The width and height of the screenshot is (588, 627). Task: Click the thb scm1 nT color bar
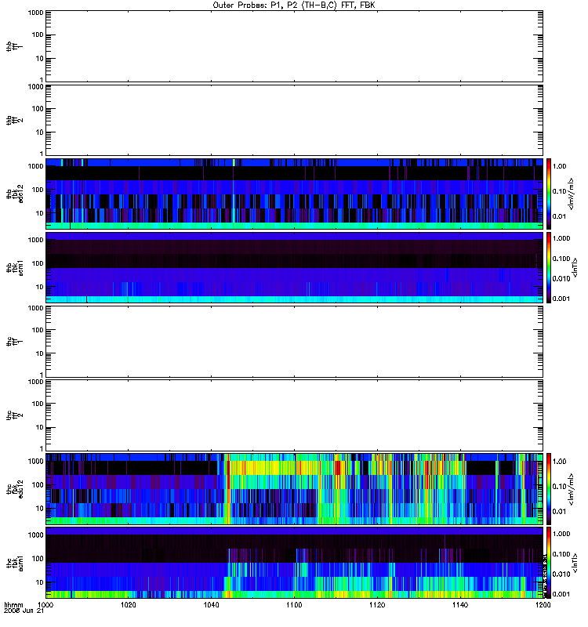coord(550,267)
